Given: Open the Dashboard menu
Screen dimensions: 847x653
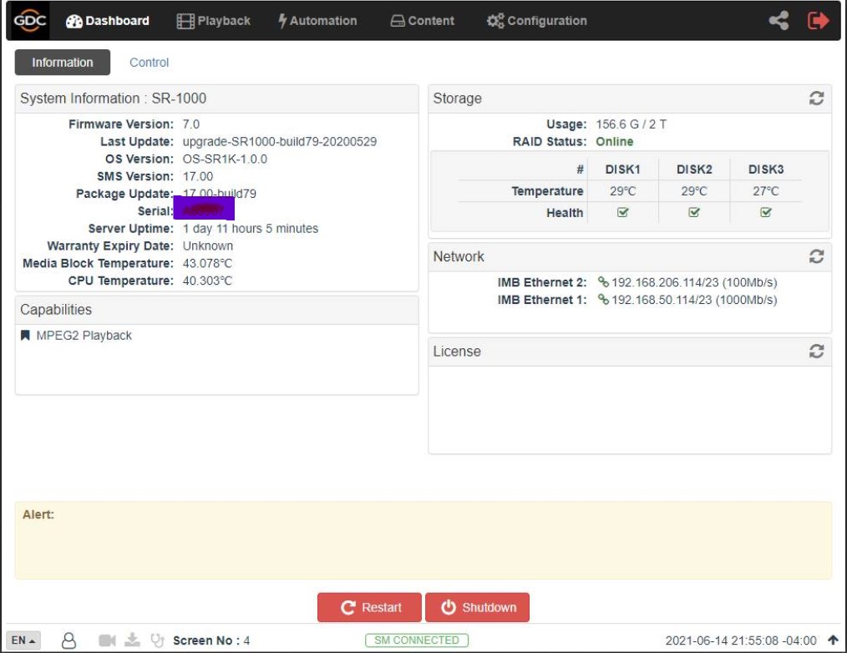Looking at the screenshot, I should [107, 21].
